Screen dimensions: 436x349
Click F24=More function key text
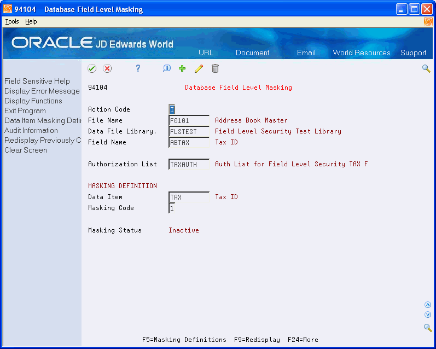point(303,340)
